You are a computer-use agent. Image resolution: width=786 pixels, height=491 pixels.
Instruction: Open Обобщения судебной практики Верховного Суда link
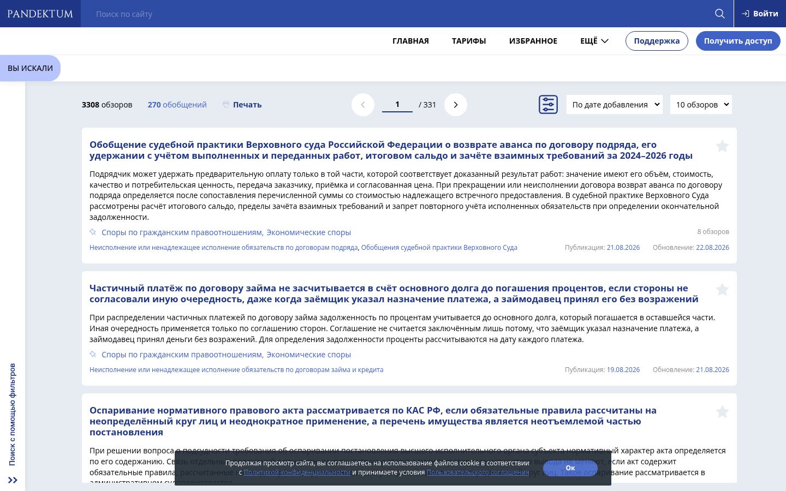439,248
